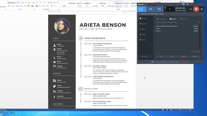This screenshot has width=207, height=116.
Task: Align text left in Word
Action: (37, 6)
